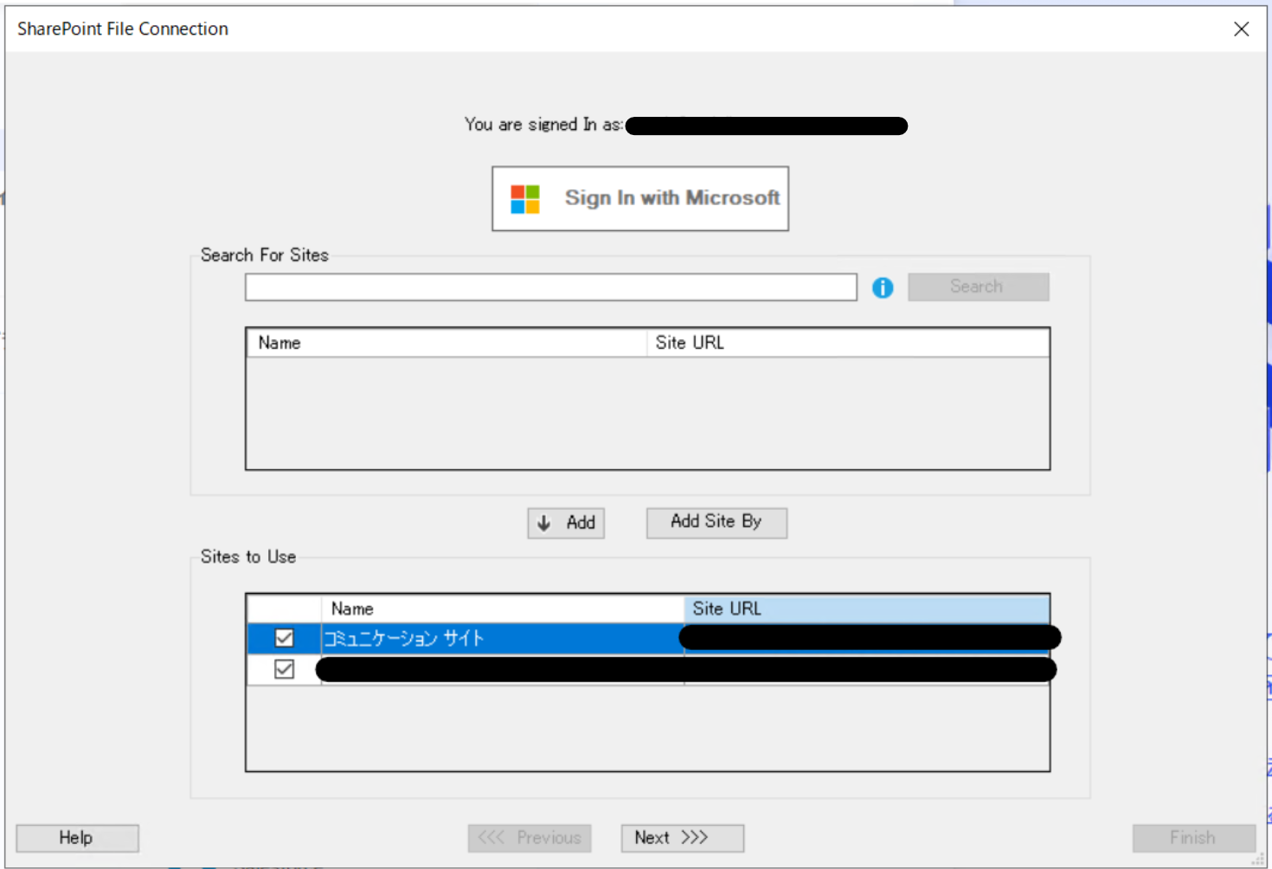Click Site URL header in search results table
The image size is (1272, 869).
[848, 343]
